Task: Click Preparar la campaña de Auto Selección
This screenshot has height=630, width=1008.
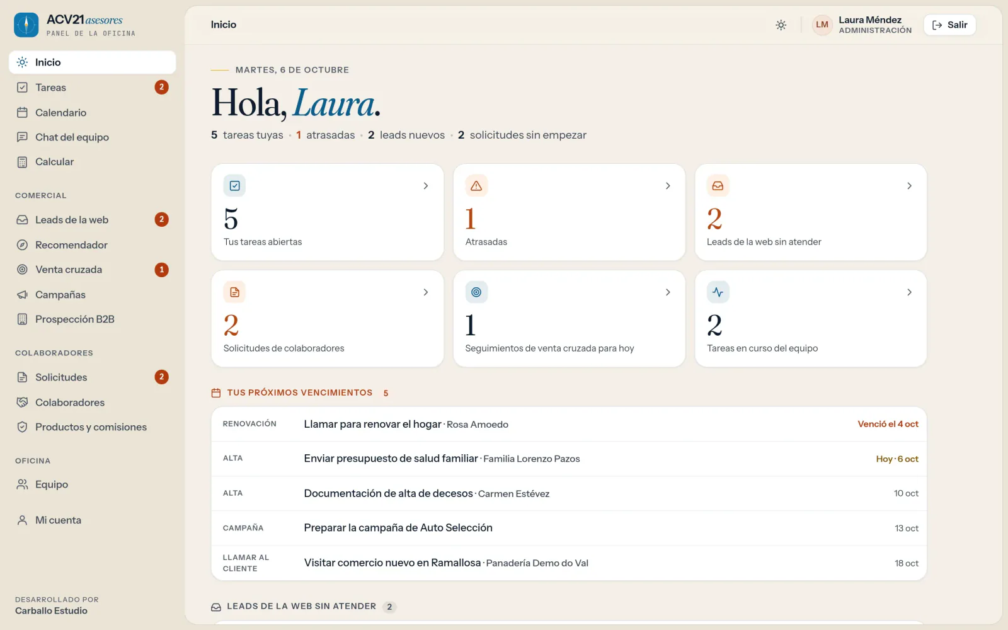Action: [x=398, y=528]
